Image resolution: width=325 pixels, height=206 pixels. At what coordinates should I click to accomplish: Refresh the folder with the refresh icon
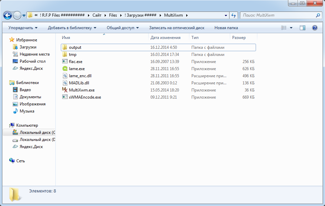click(x=234, y=15)
